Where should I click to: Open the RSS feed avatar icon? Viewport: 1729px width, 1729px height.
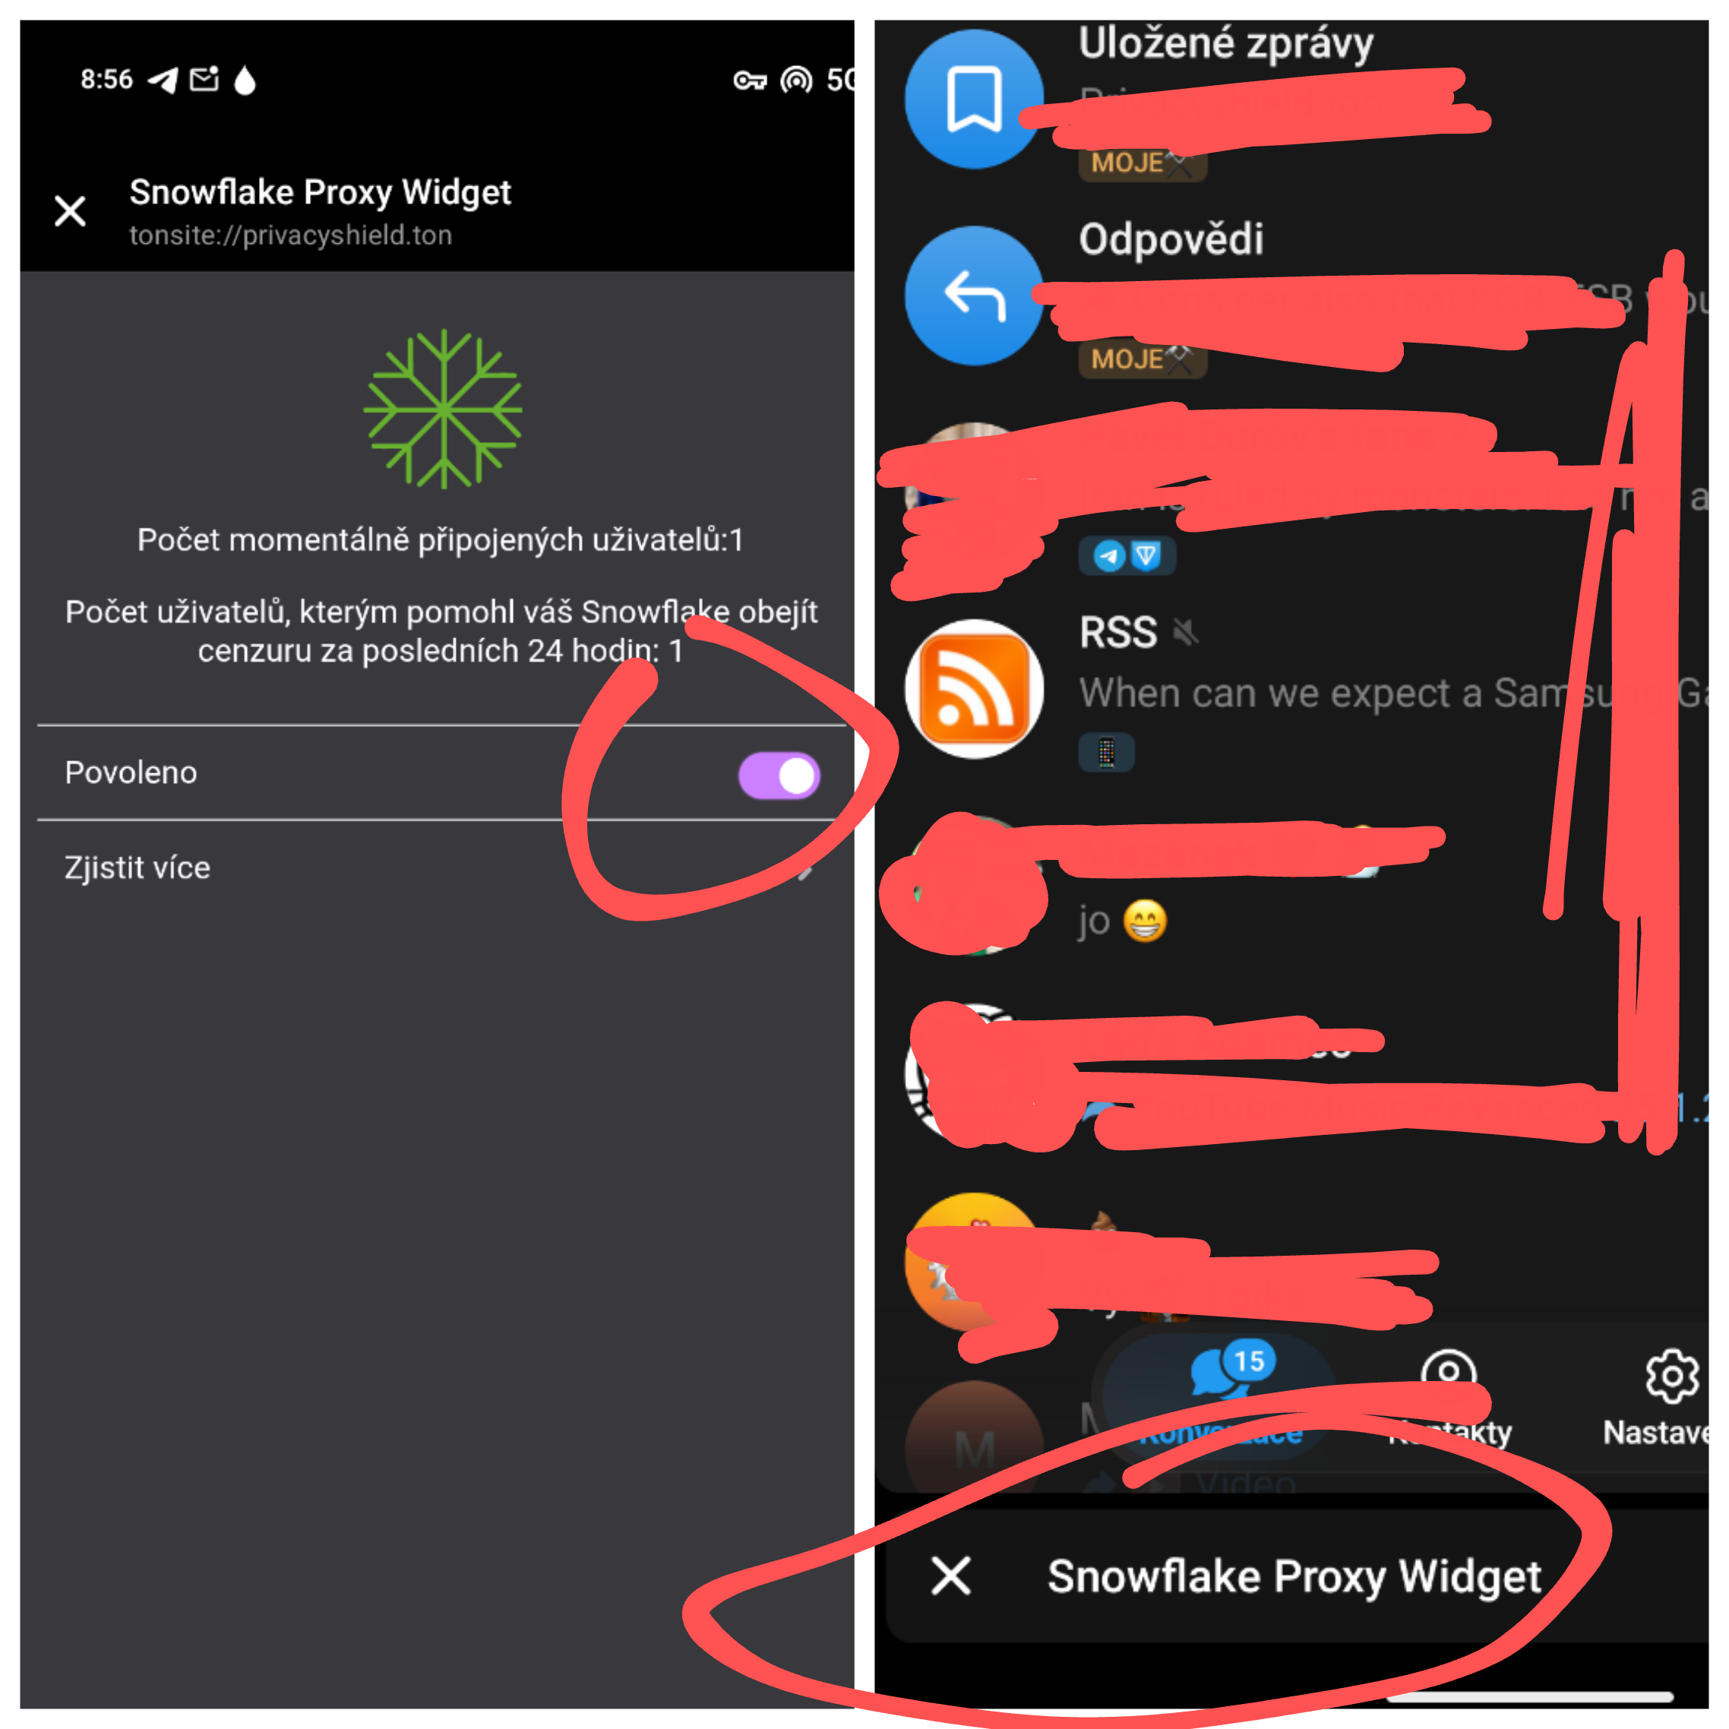click(x=974, y=688)
